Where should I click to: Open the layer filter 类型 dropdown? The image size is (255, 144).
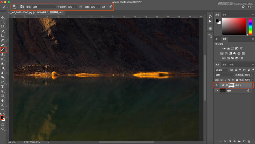pyautogui.click(x=222, y=70)
